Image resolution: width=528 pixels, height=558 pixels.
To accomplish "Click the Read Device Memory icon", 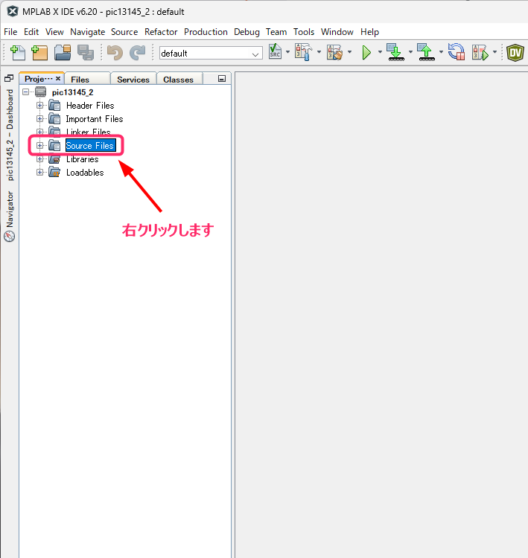I will (425, 53).
